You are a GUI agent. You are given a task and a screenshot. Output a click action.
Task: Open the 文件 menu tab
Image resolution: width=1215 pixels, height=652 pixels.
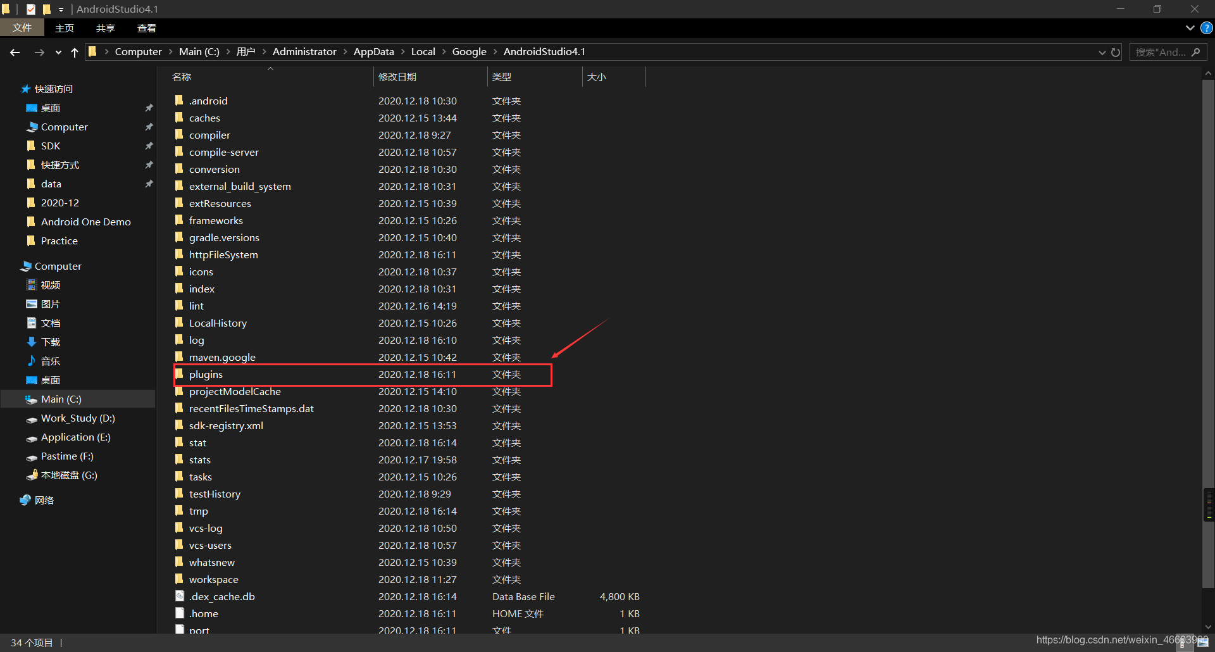tap(22, 28)
